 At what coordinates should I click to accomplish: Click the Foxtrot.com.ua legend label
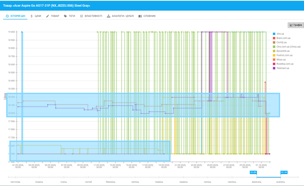click(284, 55)
